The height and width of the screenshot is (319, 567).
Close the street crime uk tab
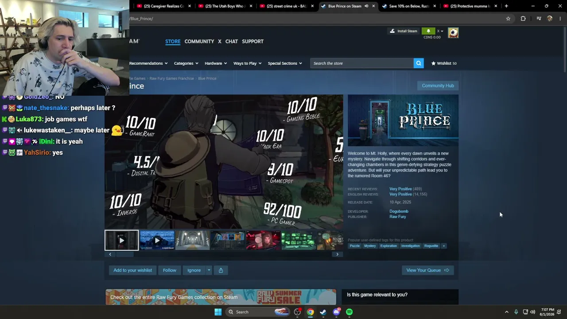pyautogui.click(x=312, y=6)
